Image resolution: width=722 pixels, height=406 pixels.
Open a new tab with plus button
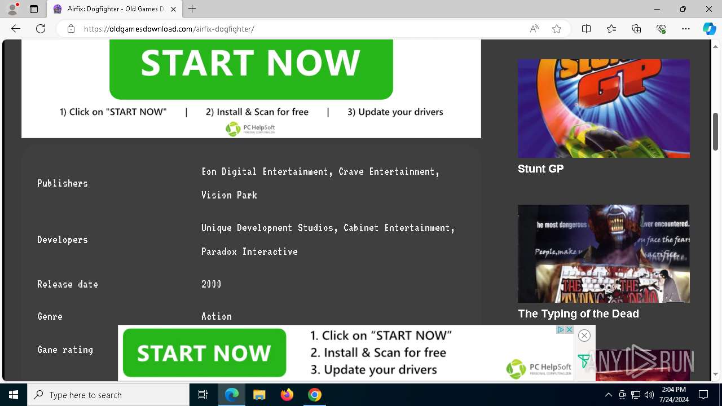192,9
